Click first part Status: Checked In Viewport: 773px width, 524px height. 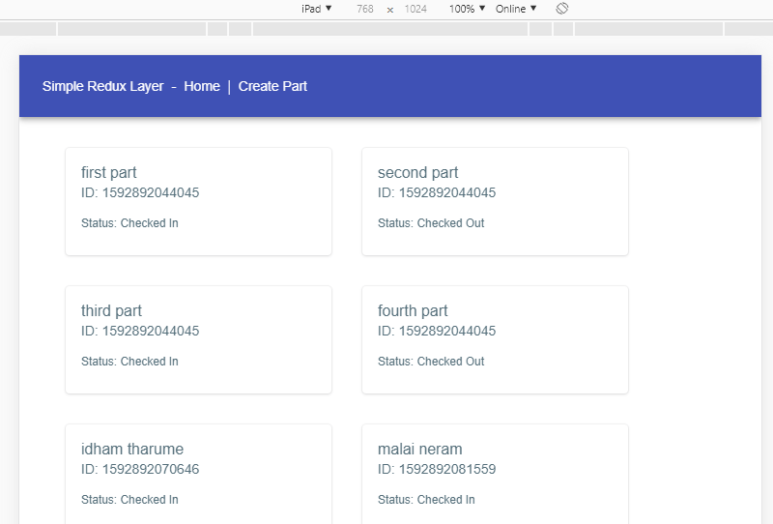pos(129,223)
